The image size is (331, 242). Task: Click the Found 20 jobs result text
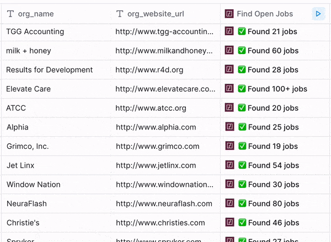pyautogui.click(x=273, y=108)
